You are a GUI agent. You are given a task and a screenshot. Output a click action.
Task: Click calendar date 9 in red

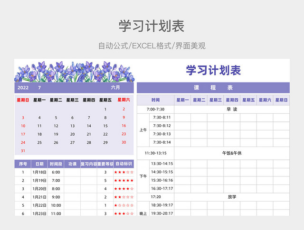123,117
